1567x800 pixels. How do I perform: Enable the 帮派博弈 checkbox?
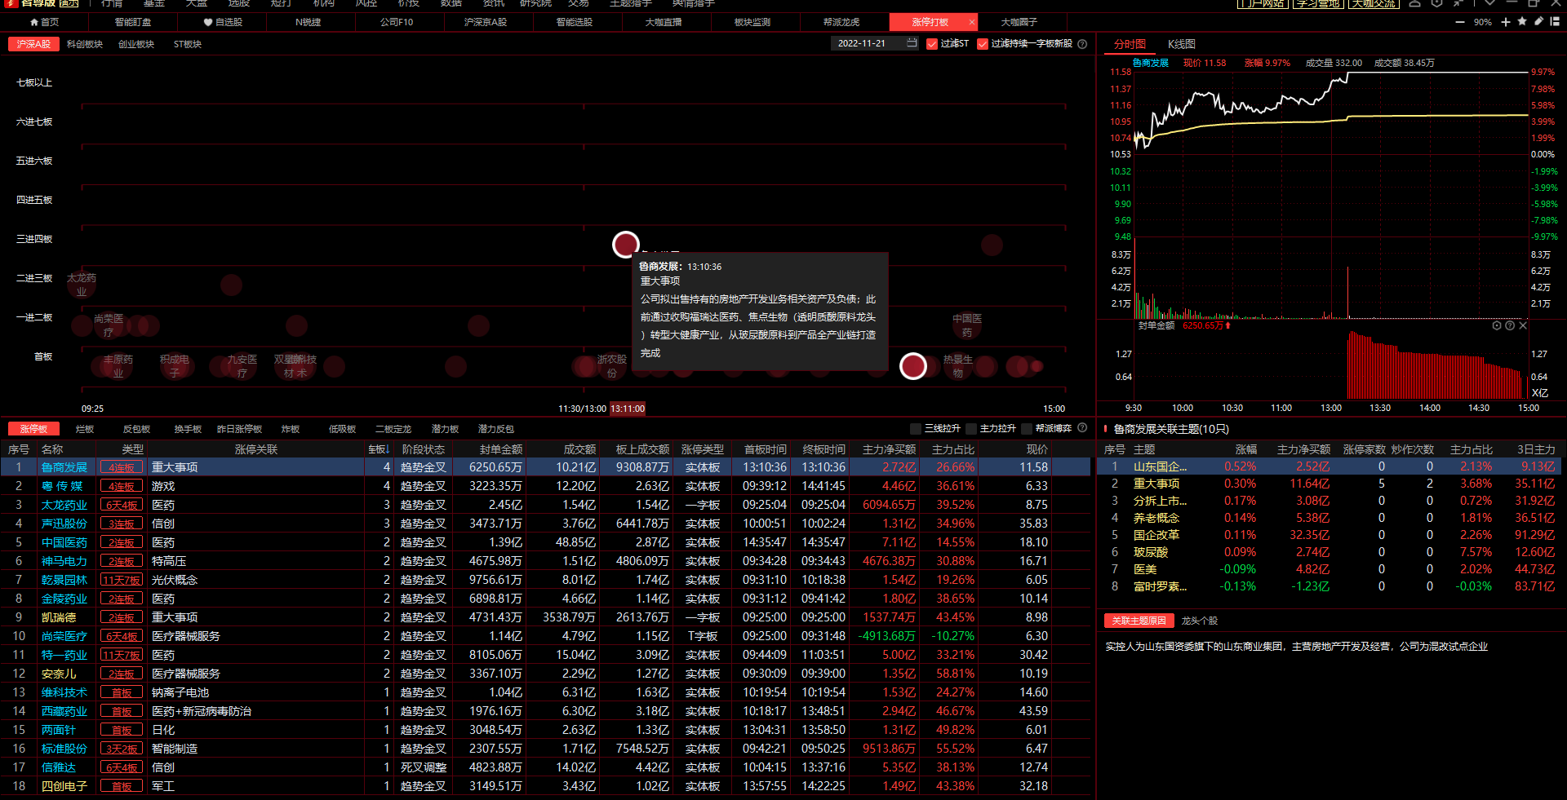click(1027, 428)
